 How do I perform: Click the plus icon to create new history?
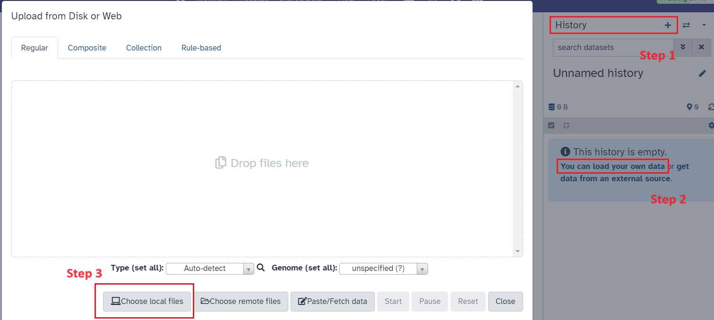tap(667, 25)
